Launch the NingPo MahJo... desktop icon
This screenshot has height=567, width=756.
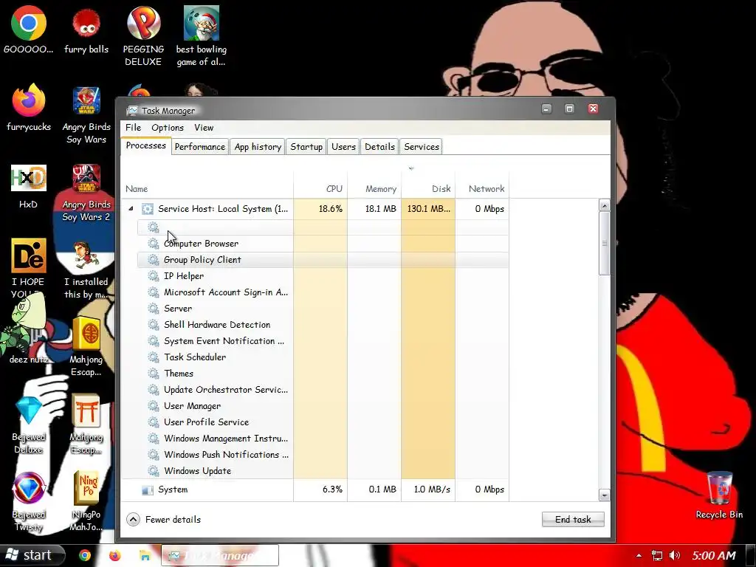(86, 501)
